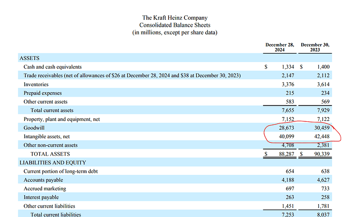Select inventories value 3,376
The width and height of the screenshot is (342, 217).
[x=287, y=84]
